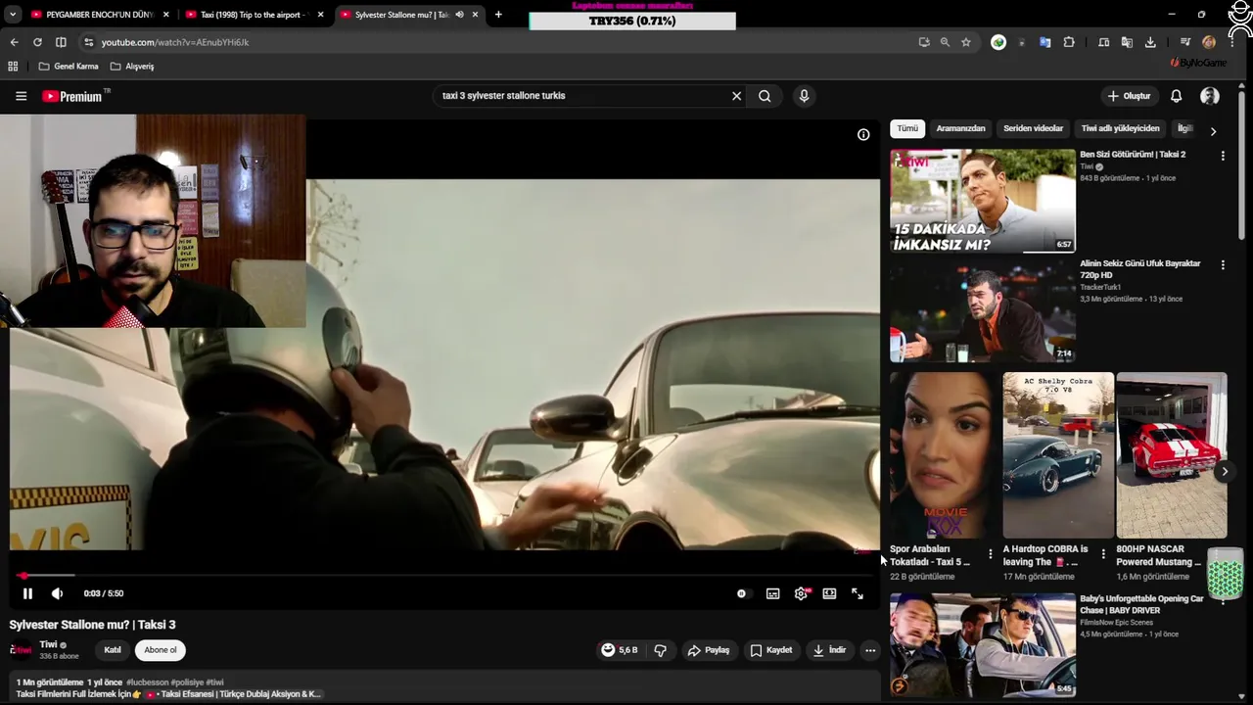Viewport: 1253px width, 705px height.
Task: Install app icon in address bar
Action: (924, 42)
